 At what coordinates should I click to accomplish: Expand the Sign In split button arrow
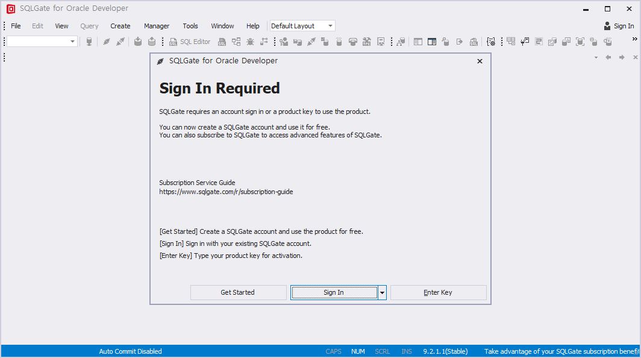pos(382,292)
